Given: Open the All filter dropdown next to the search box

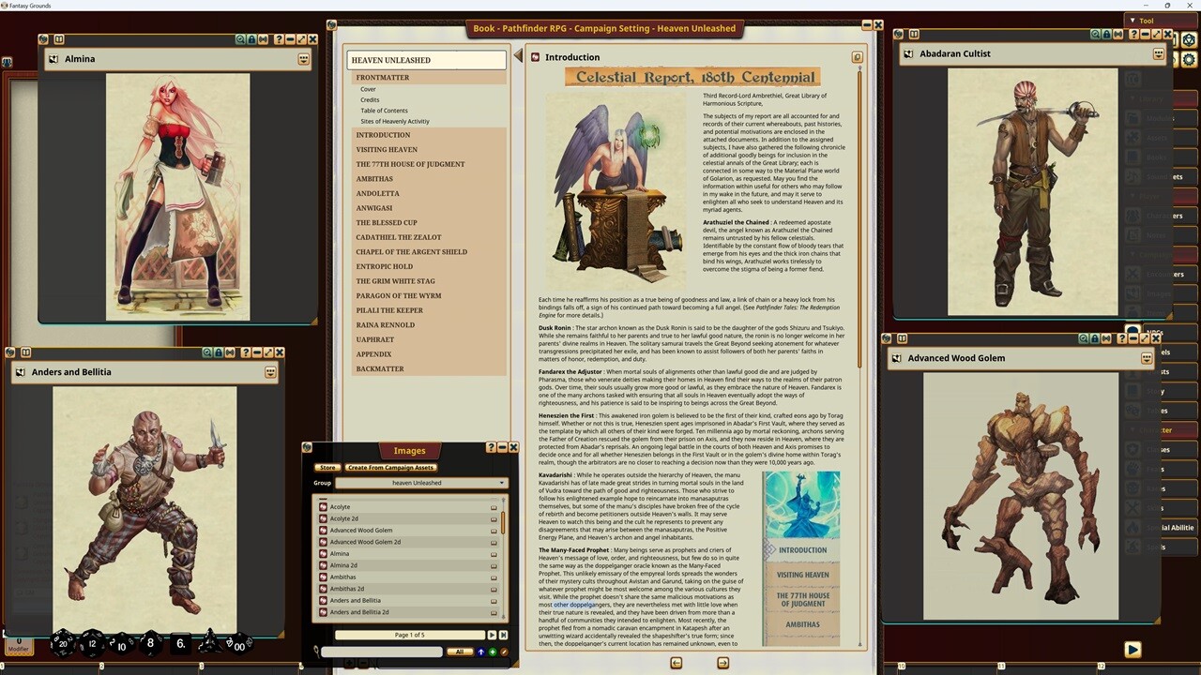Looking at the screenshot, I should pos(461,651).
